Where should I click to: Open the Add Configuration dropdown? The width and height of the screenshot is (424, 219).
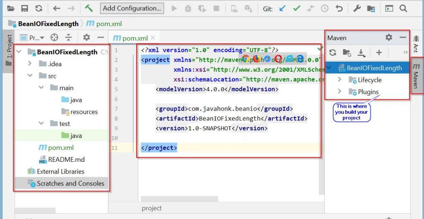pyautogui.click(x=132, y=8)
